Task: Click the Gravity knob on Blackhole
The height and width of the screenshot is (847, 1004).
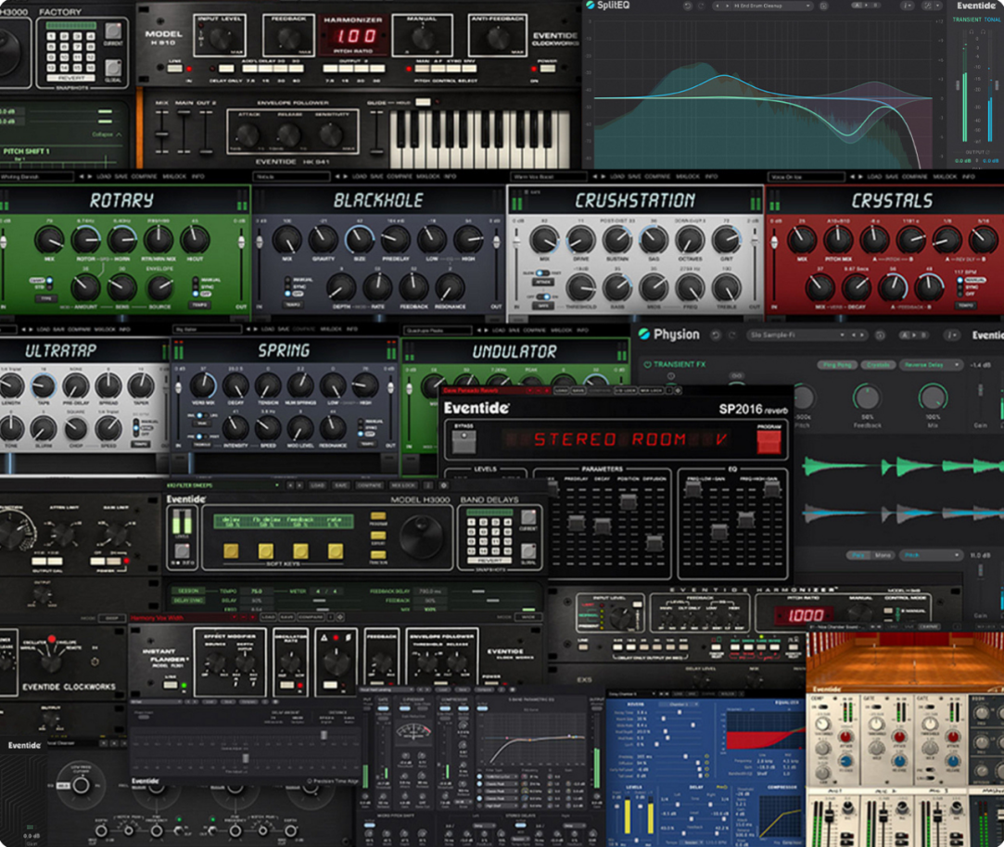Action: point(323,239)
